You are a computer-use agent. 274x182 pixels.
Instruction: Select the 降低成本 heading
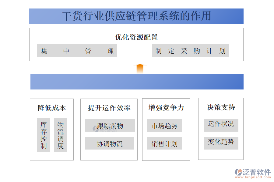(52, 108)
